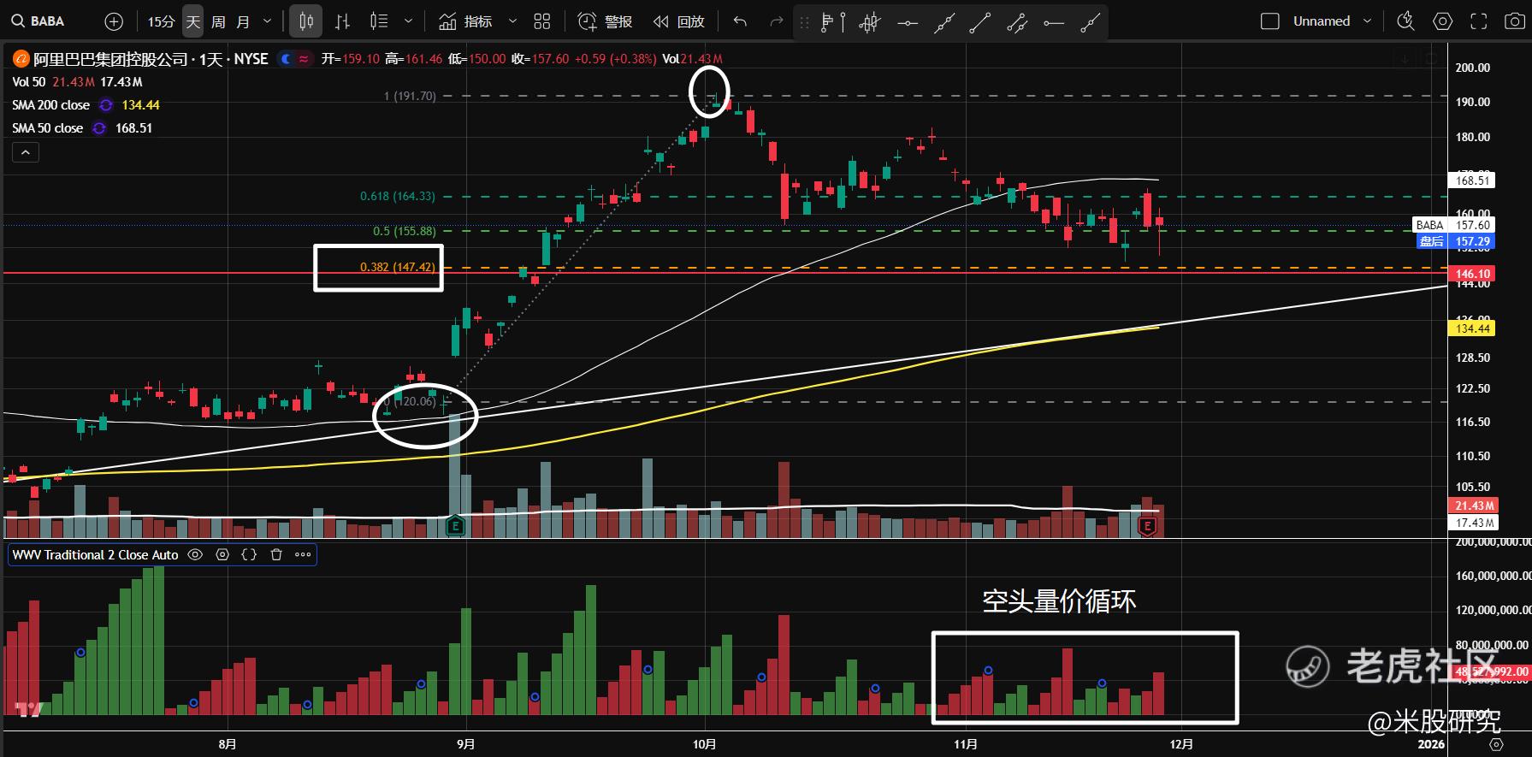
Task: Click the purple refresh icon on SMA 200
Action: point(106,105)
